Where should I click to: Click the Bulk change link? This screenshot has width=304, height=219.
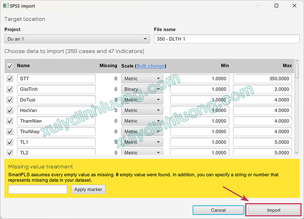[151, 66]
